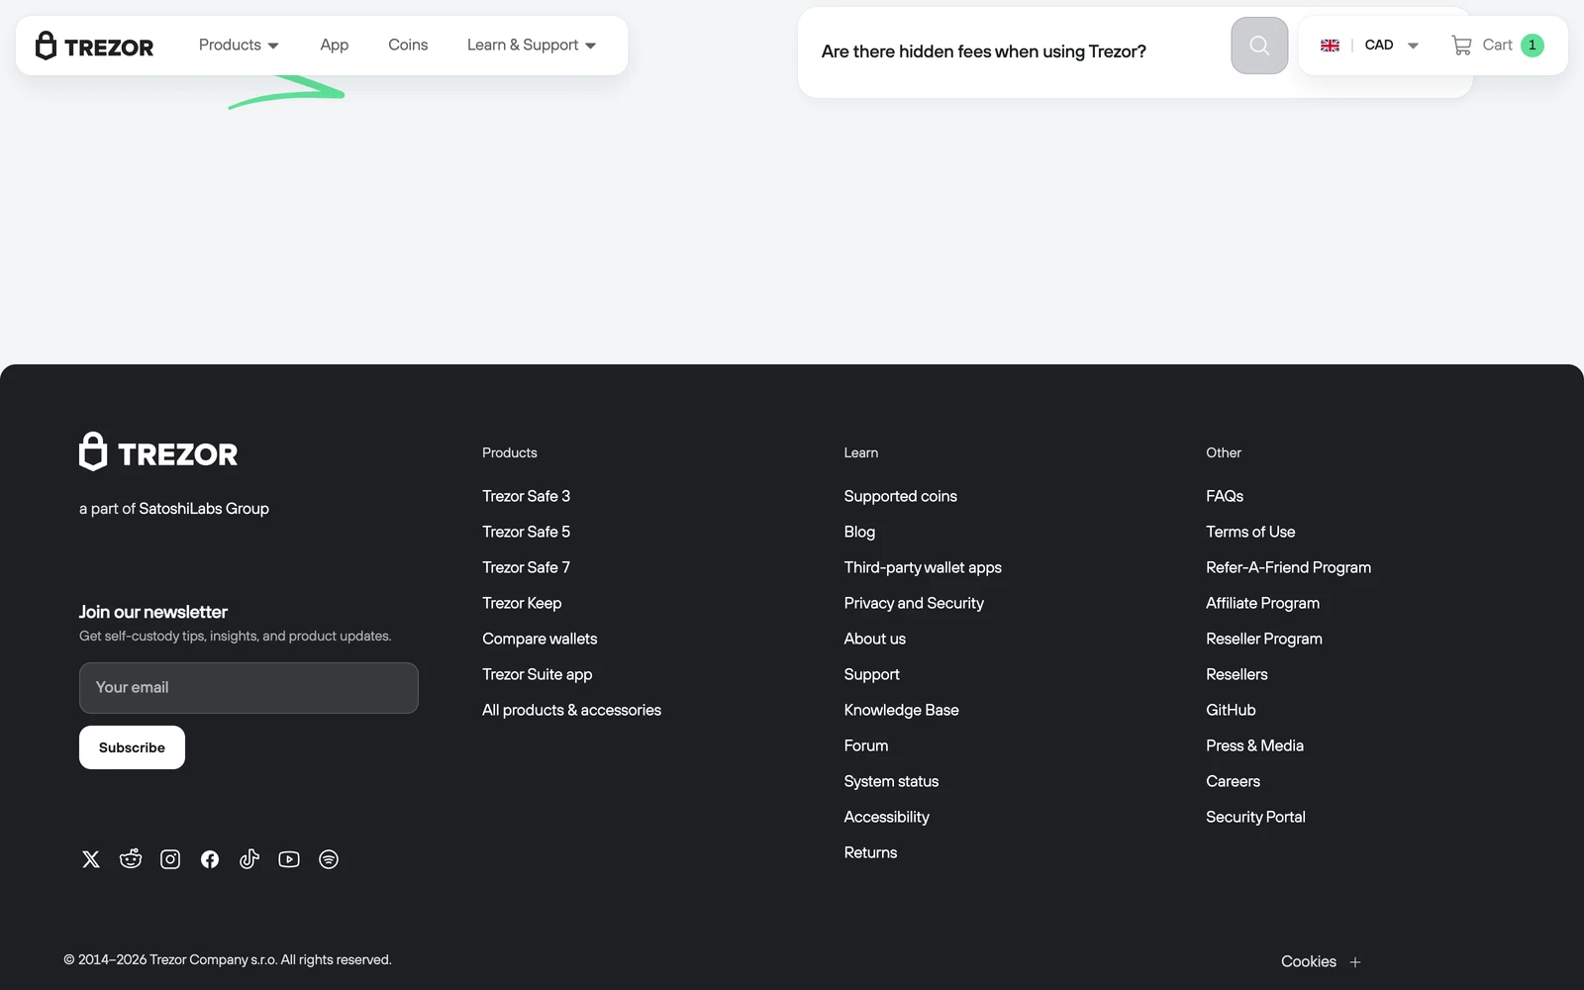The height and width of the screenshot is (990, 1584).
Task: Go to the Coins nav item
Action: tap(408, 46)
